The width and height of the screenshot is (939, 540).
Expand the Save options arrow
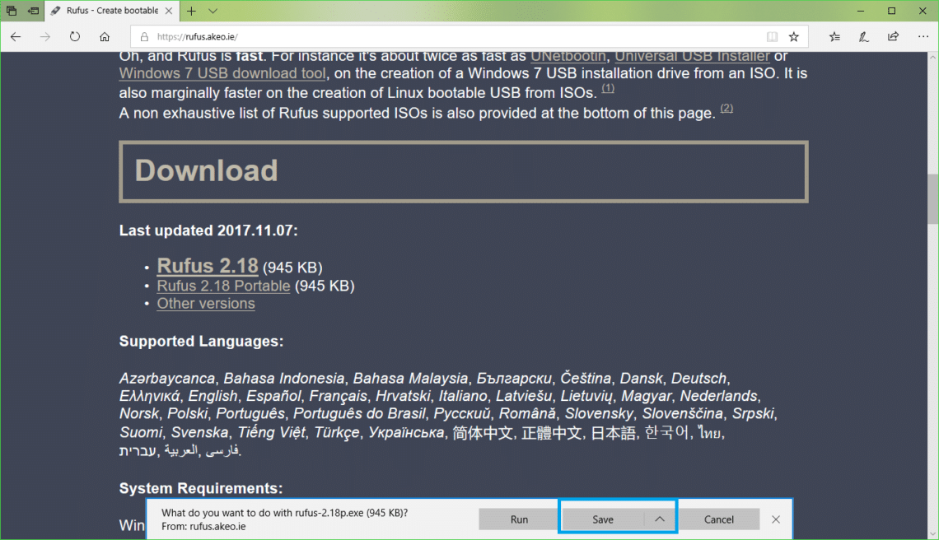pyautogui.click(x=659, y=519)
